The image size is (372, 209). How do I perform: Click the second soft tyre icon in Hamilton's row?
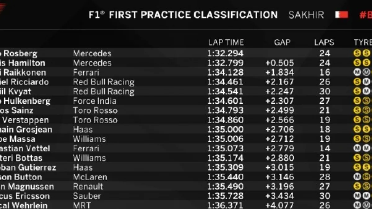tap(367, 63)
